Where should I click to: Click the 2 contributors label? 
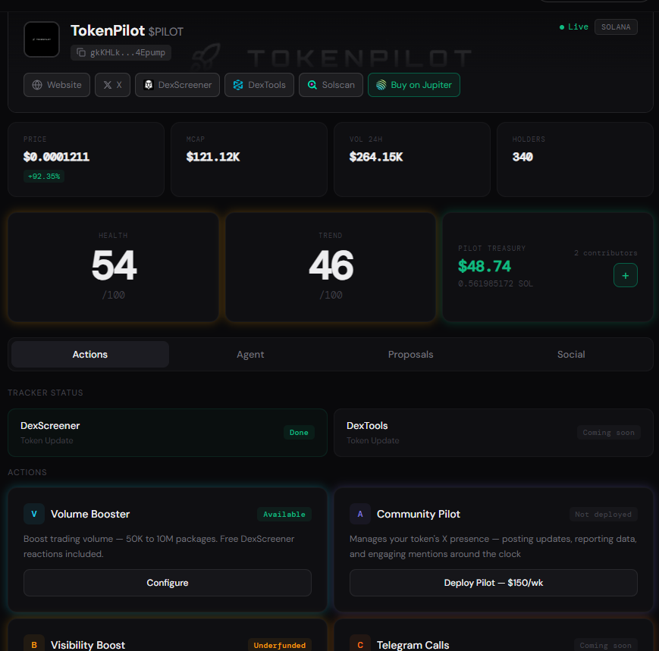pyautogui.click(x=606, y=253)
